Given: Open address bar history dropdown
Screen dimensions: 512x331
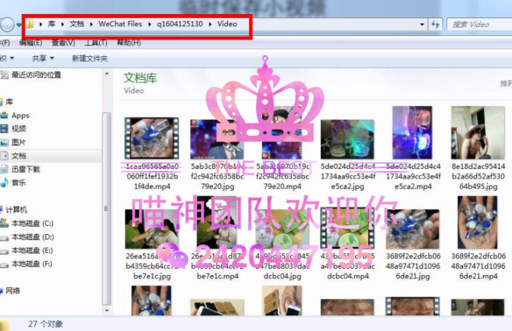Looking at the screenshot, I should coord(422,25).
